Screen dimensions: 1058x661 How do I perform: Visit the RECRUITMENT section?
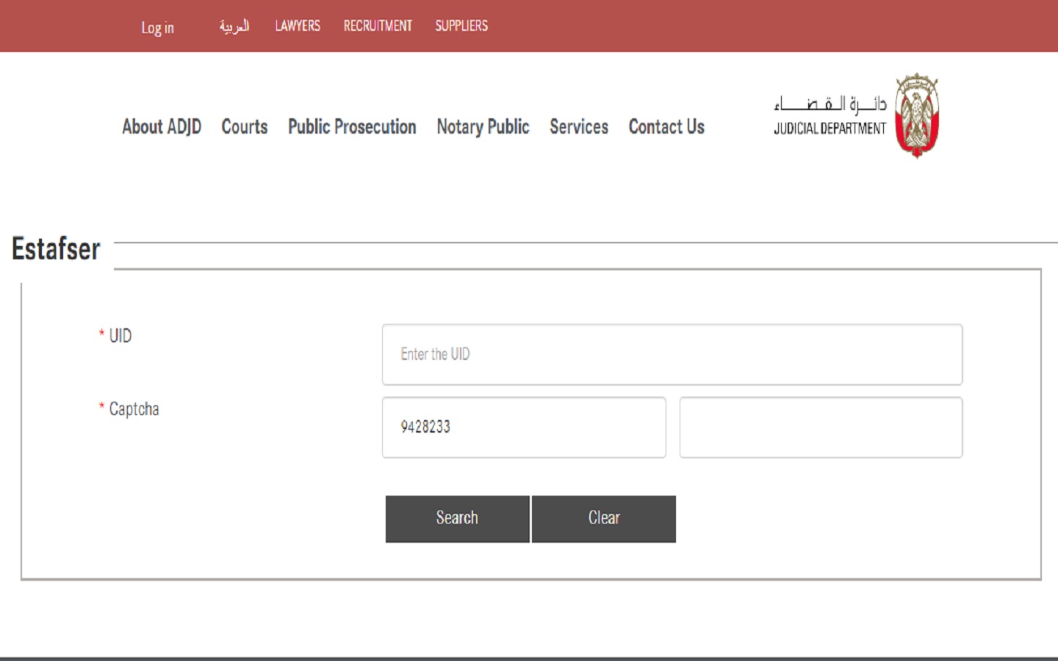coord(378,26)
